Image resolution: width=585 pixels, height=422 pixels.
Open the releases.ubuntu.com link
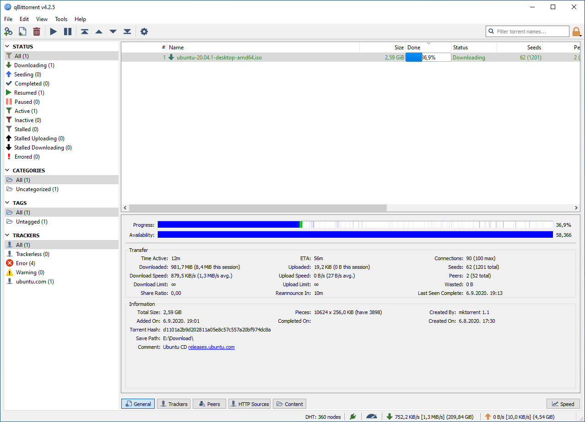(211, 347)
